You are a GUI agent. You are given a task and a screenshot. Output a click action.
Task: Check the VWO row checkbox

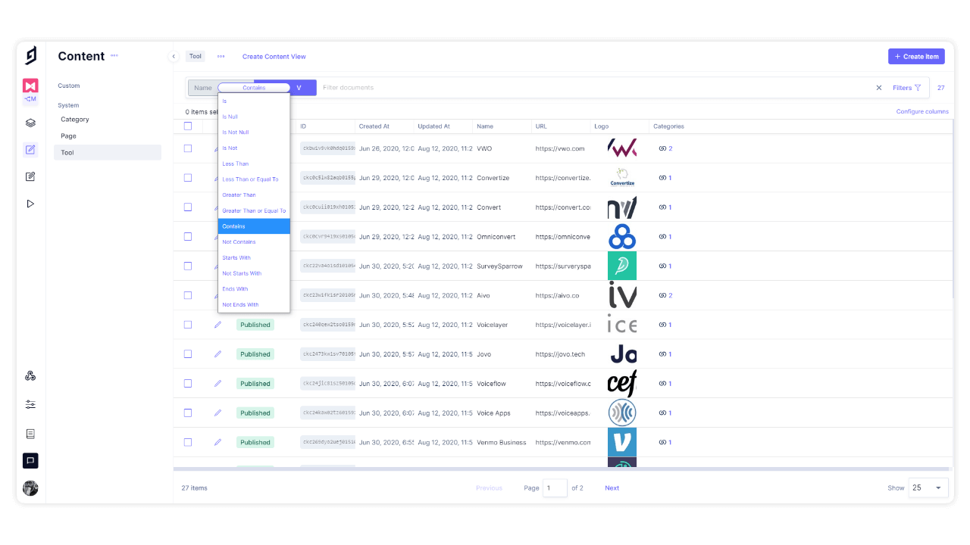coord(188,148)
